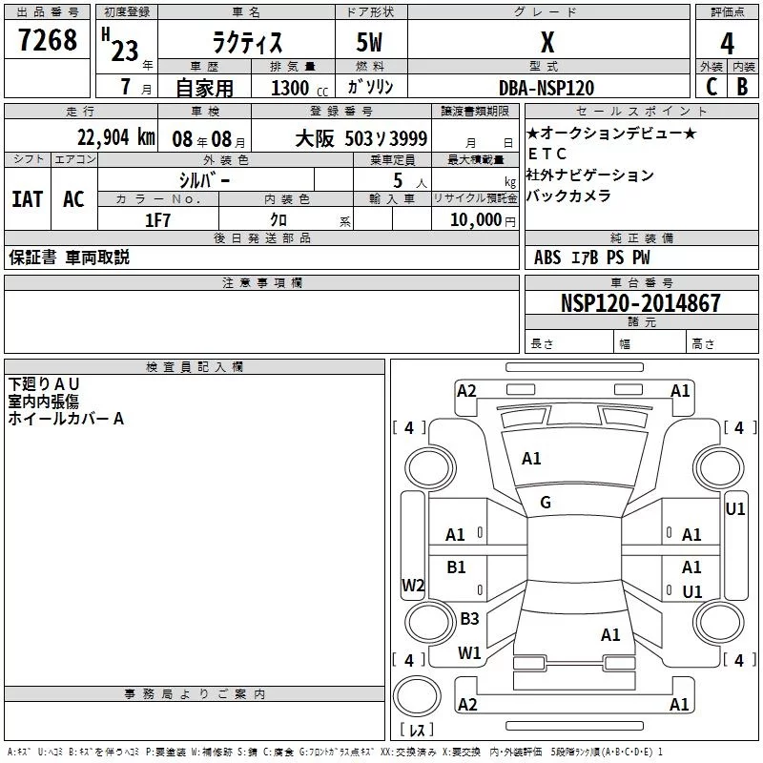Screen dimensions: 763x763
Task: Select the mileage 22,904 km
Action: click(115, 137)
